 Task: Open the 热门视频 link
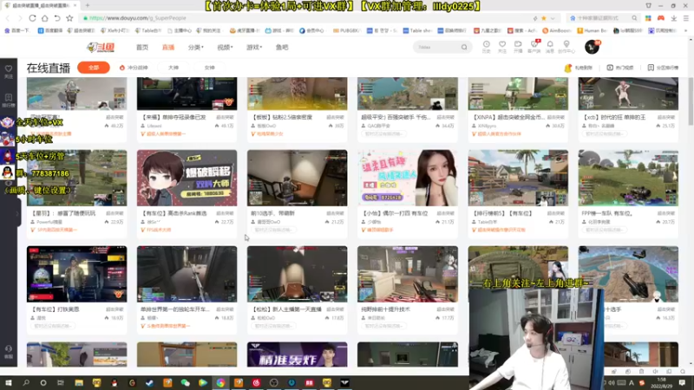pos(620,68)
